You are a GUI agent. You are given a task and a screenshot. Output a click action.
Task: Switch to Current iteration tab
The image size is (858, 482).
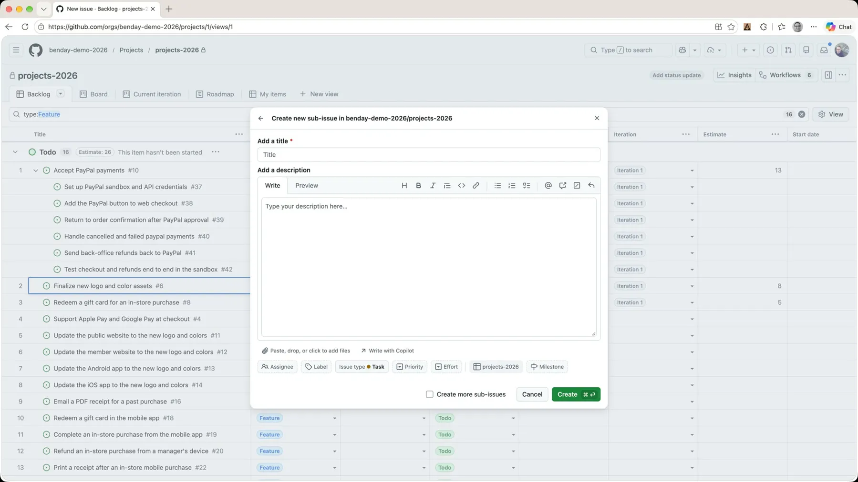pyautogui.click(x=152, y=94)
